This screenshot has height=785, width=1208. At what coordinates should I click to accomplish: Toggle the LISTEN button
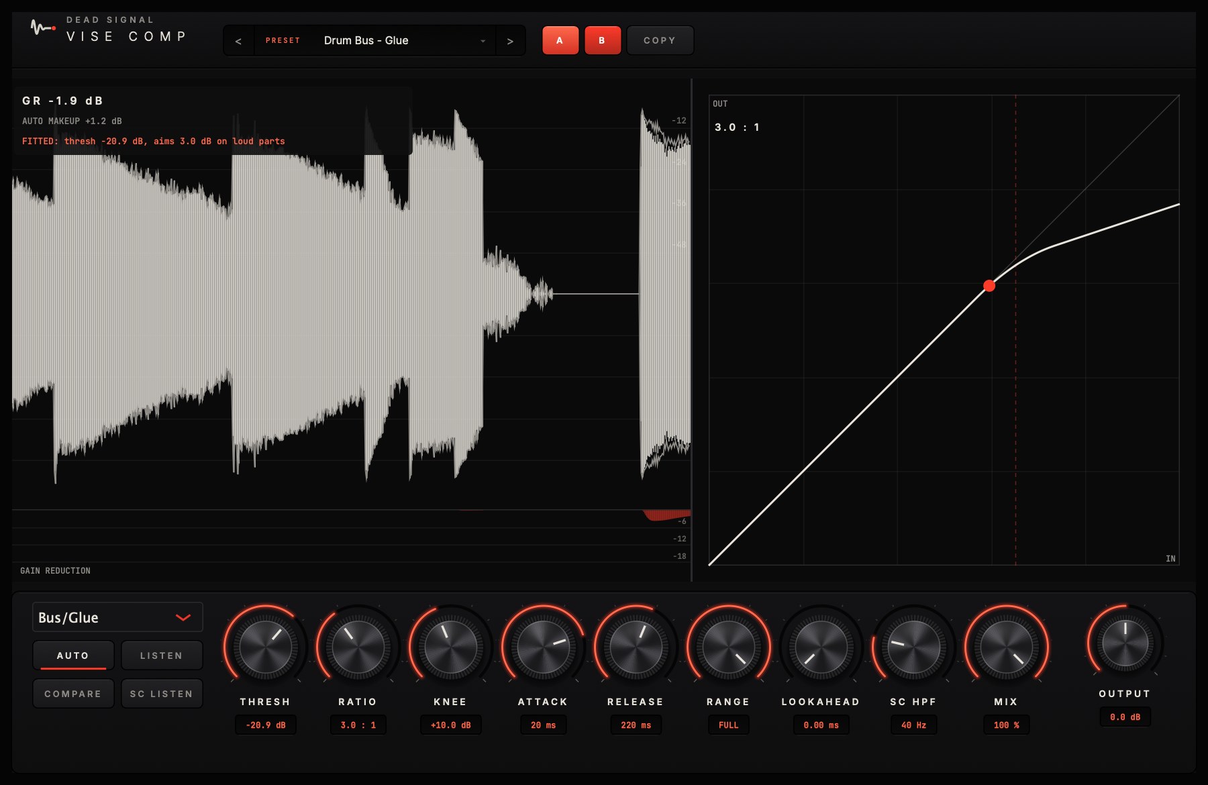[x=162, y=656]
